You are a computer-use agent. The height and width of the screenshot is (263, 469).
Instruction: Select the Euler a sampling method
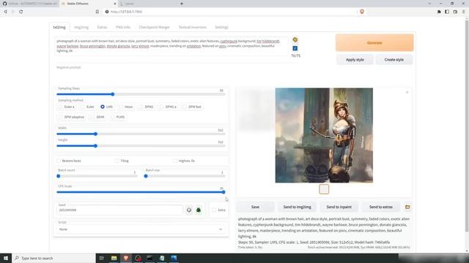(67, 107)
